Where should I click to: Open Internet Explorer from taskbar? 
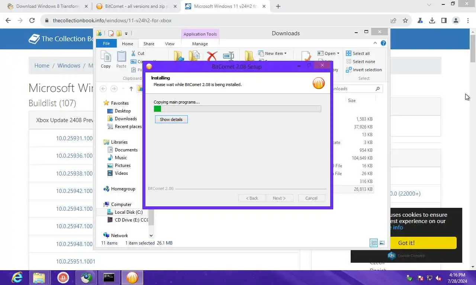click(x=17, y=278)
